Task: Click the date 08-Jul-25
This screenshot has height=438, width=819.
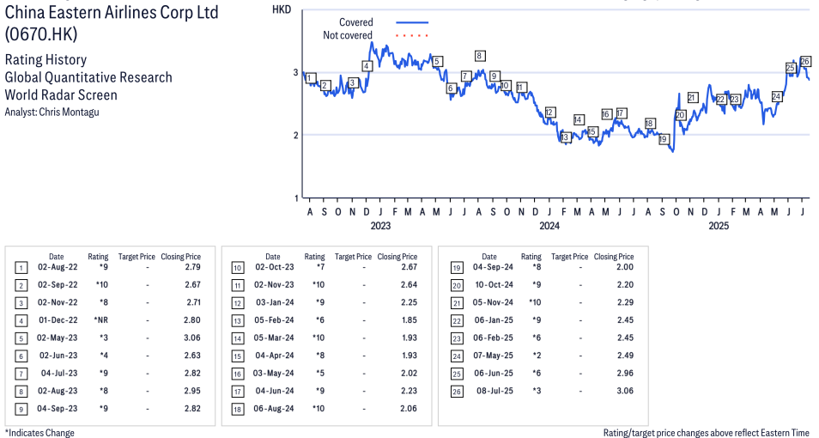Action: click(x=494, y=391)
